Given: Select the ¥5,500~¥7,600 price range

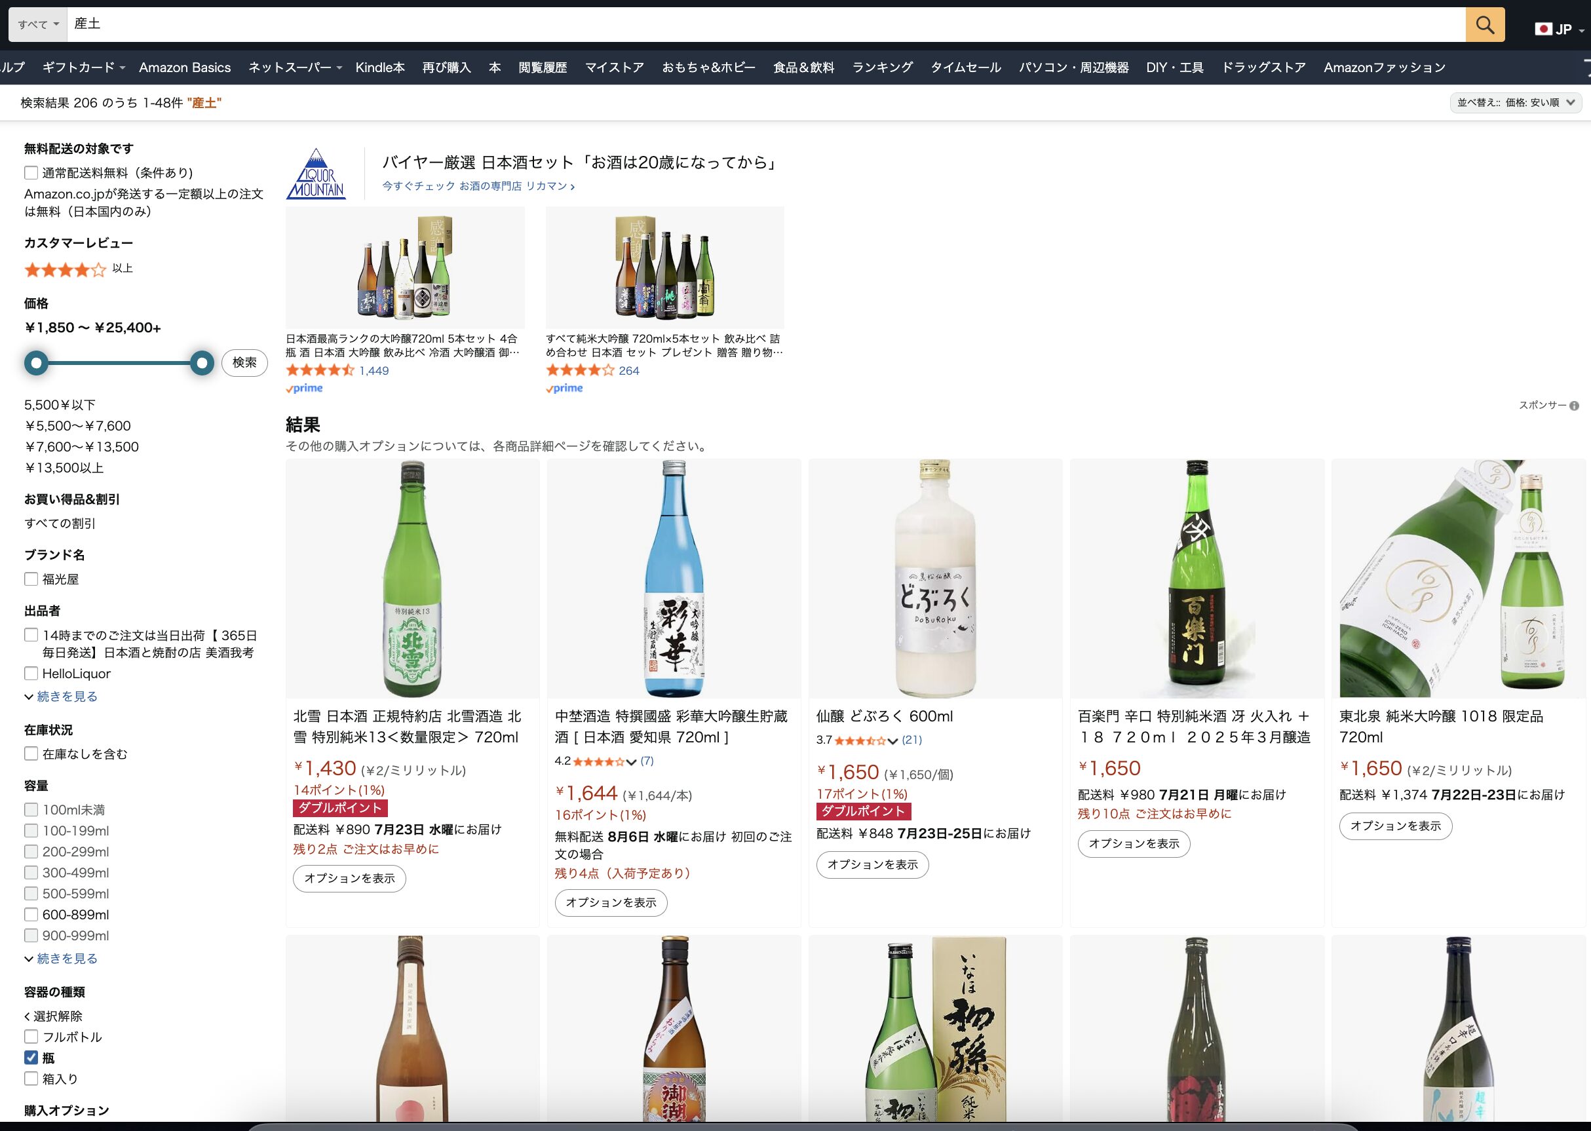Looking at the screenshot, I should [77, 426].
